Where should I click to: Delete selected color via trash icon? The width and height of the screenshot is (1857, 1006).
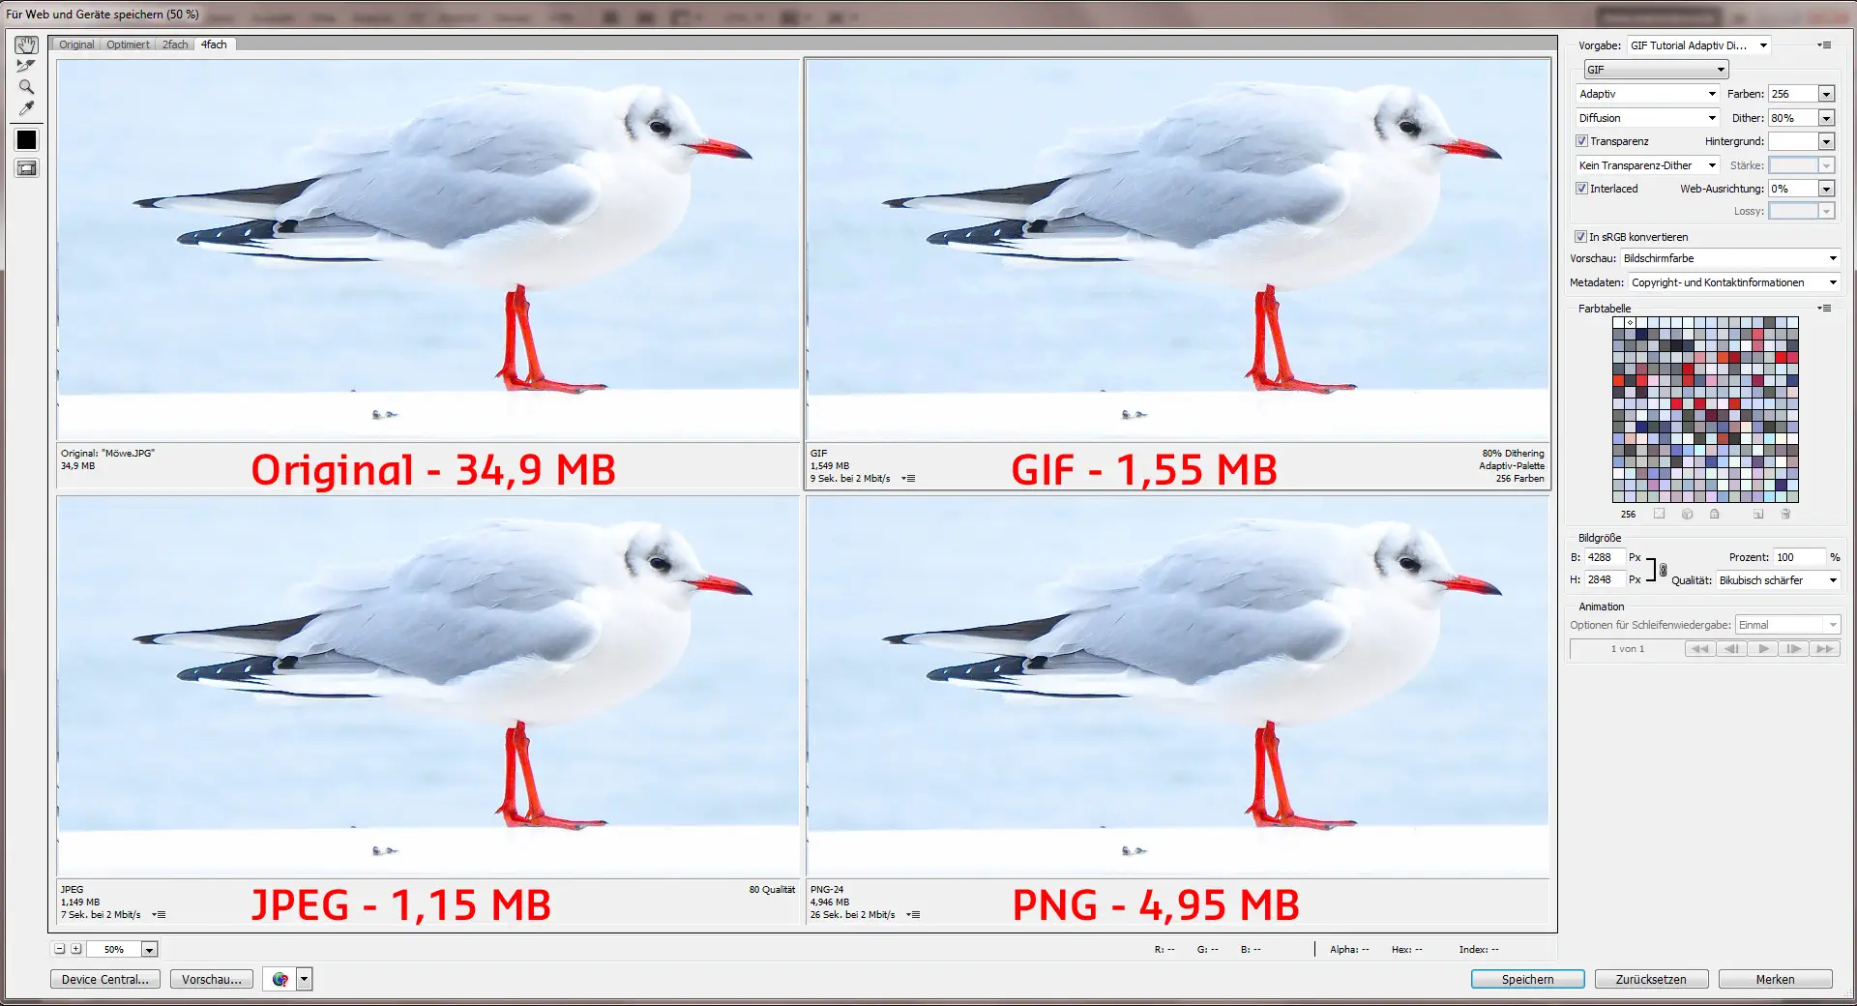click(1785, 514)
